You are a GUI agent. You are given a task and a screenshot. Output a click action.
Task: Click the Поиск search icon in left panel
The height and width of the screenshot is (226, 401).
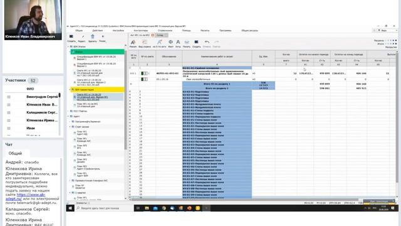point(103,36)
